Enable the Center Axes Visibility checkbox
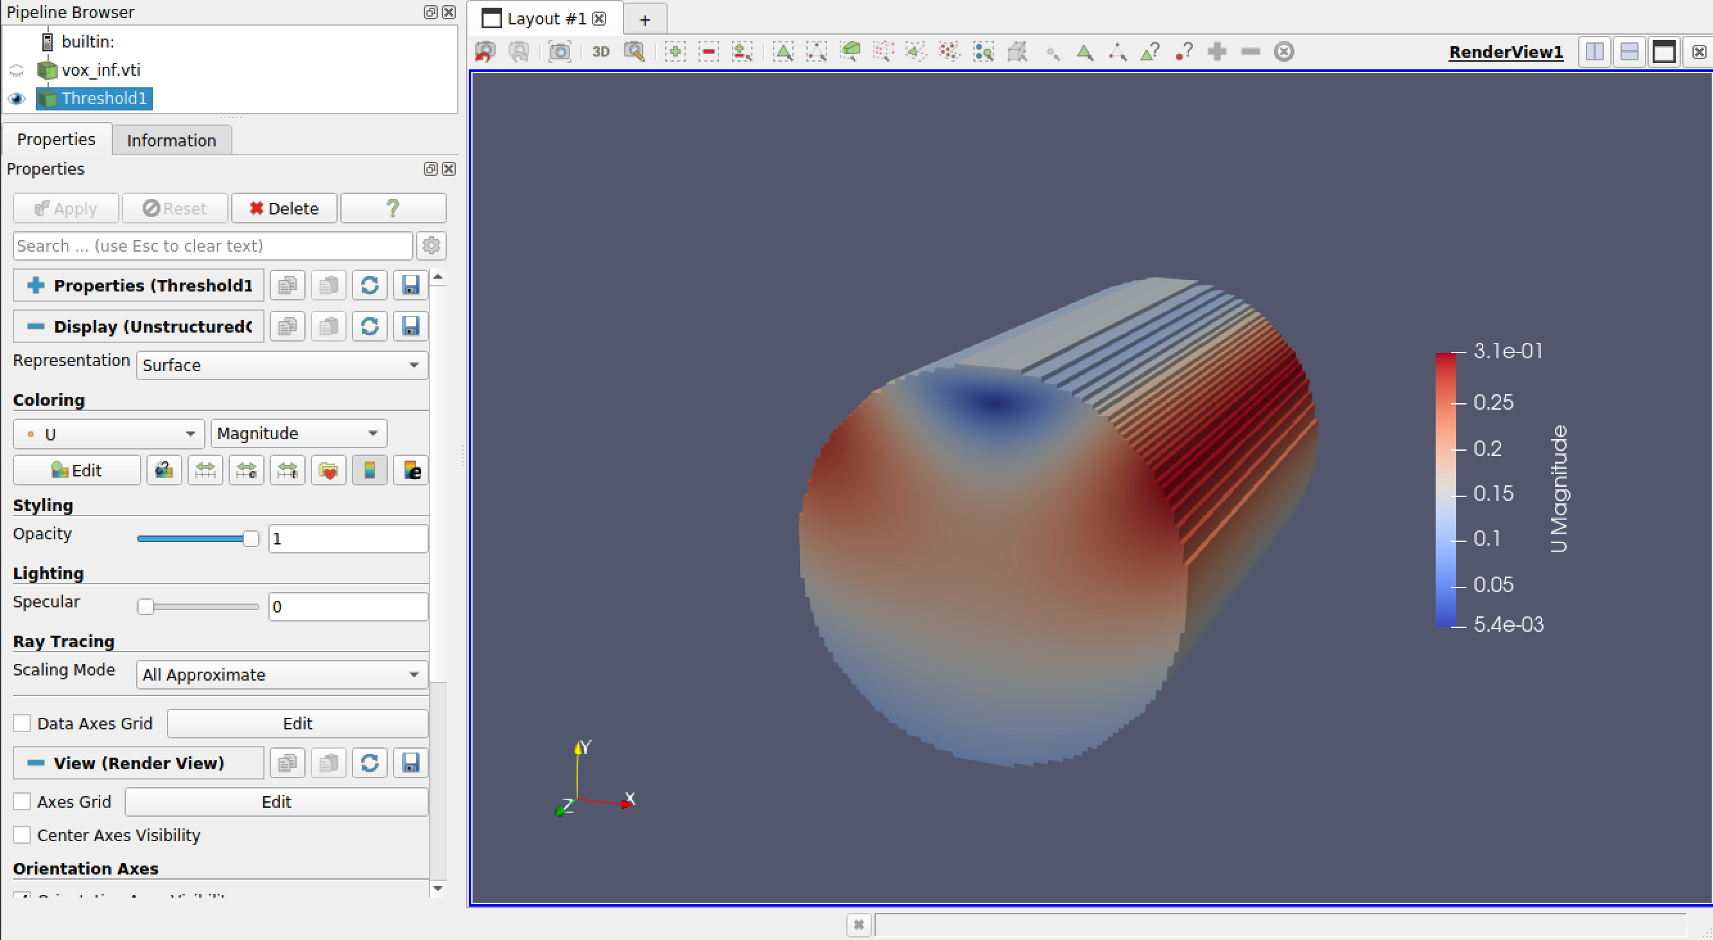Viewport: 1713px width, 940px height. [22, 835]
